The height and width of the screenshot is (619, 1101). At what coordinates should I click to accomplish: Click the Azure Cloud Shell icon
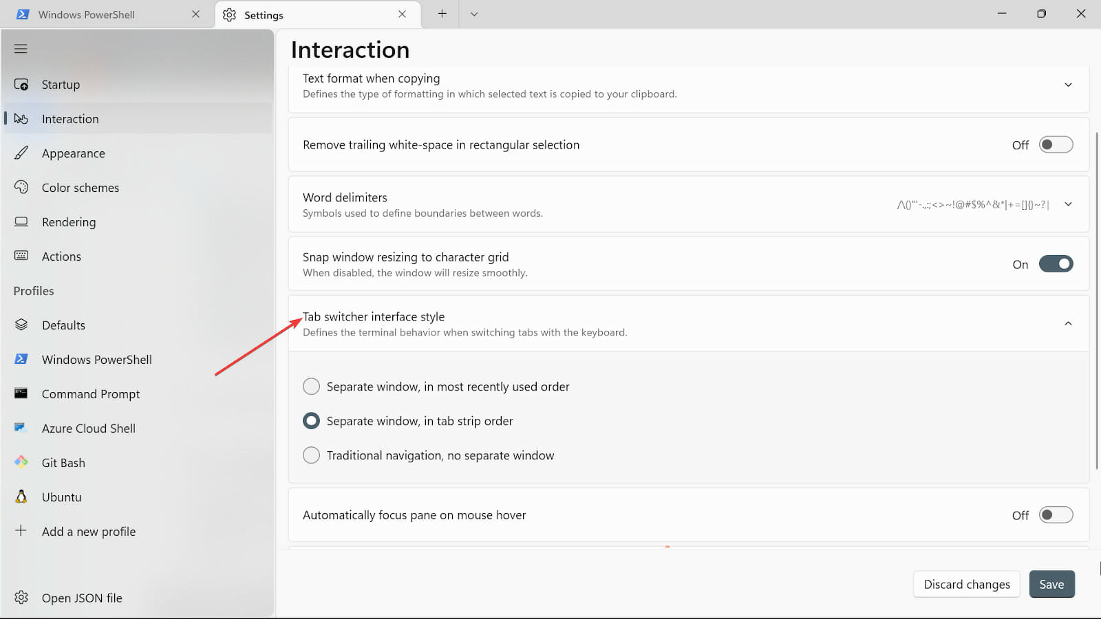(x=21, y=428)
